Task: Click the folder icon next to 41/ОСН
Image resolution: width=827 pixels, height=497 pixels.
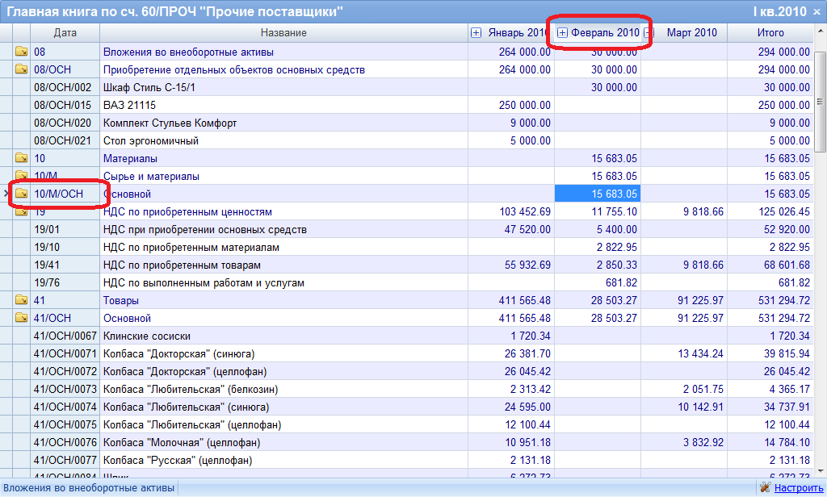Action: [x=21, y=318]
